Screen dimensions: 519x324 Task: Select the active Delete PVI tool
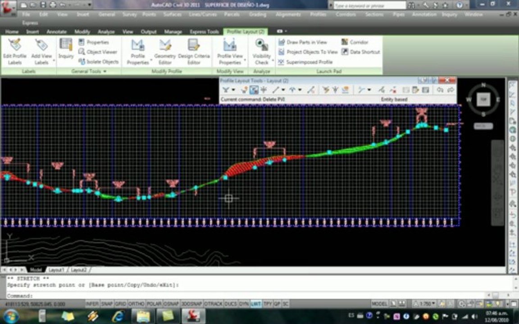(254, 90)
